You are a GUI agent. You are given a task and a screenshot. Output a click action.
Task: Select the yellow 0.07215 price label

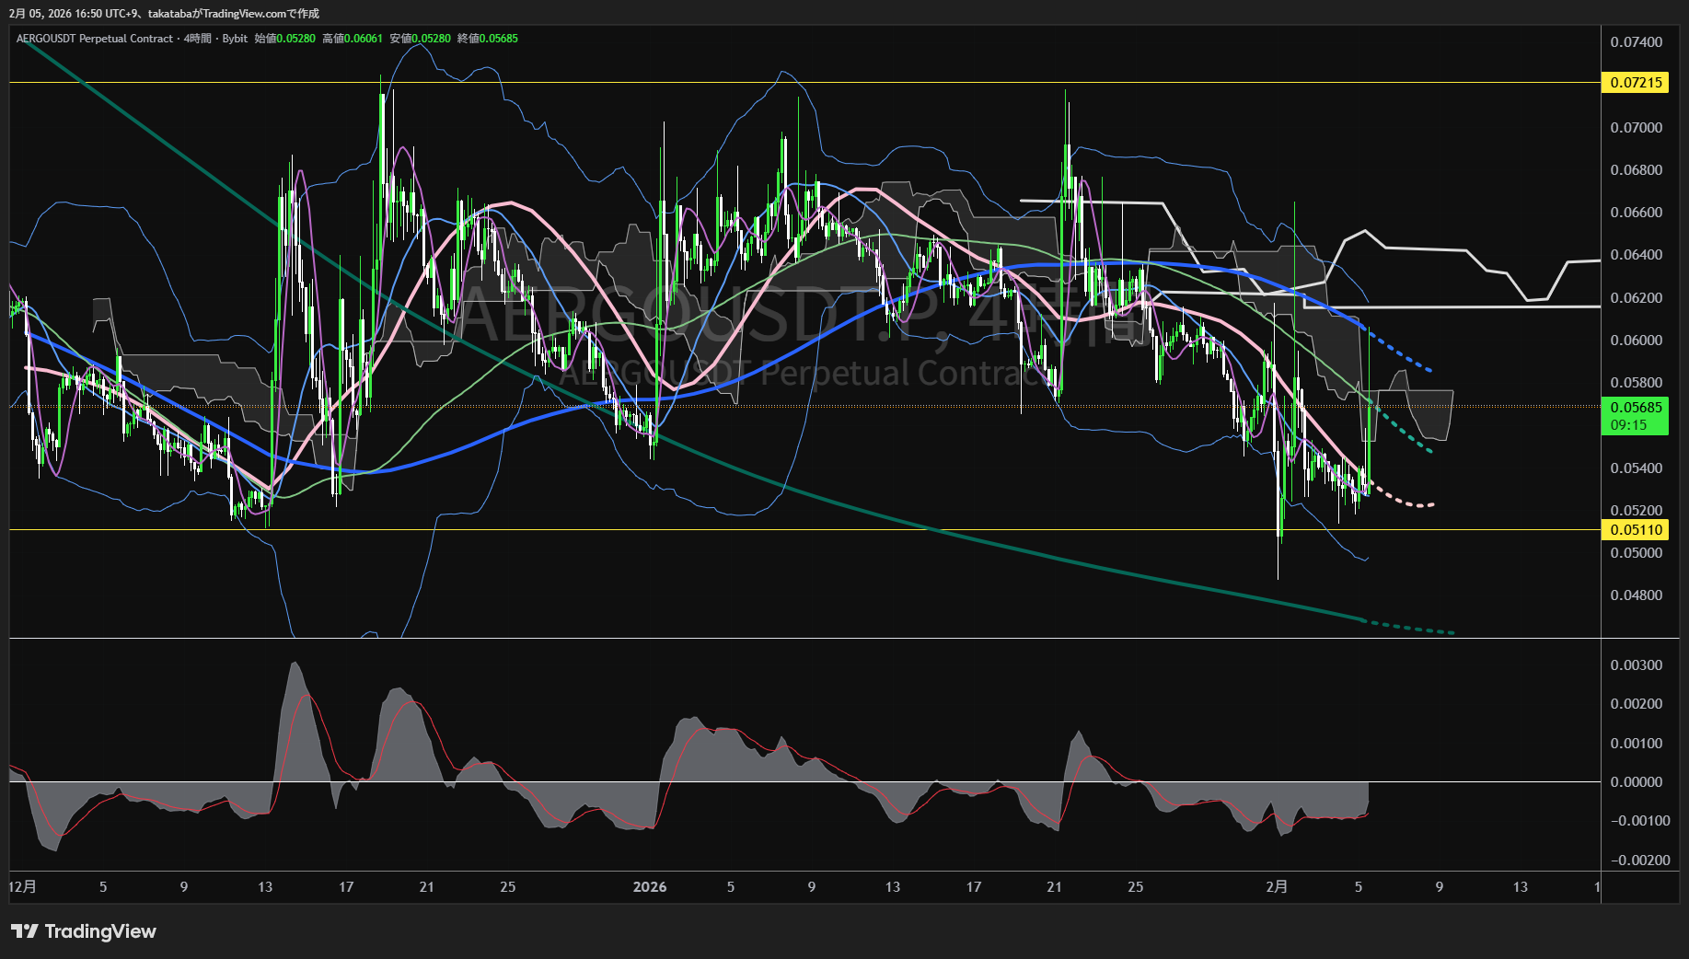1636,83
